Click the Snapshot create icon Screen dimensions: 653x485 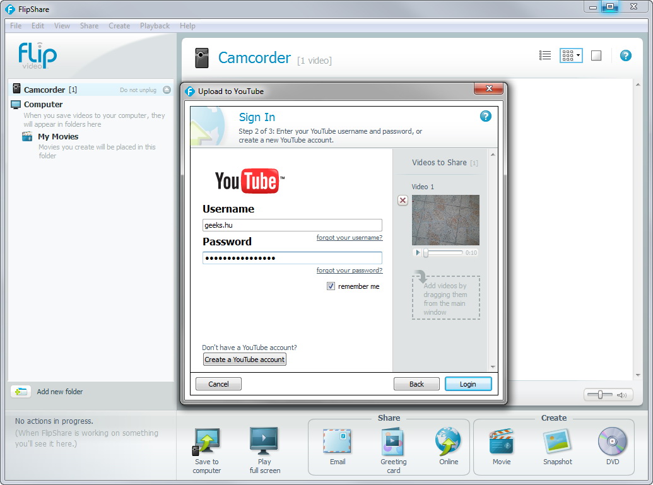557,442
